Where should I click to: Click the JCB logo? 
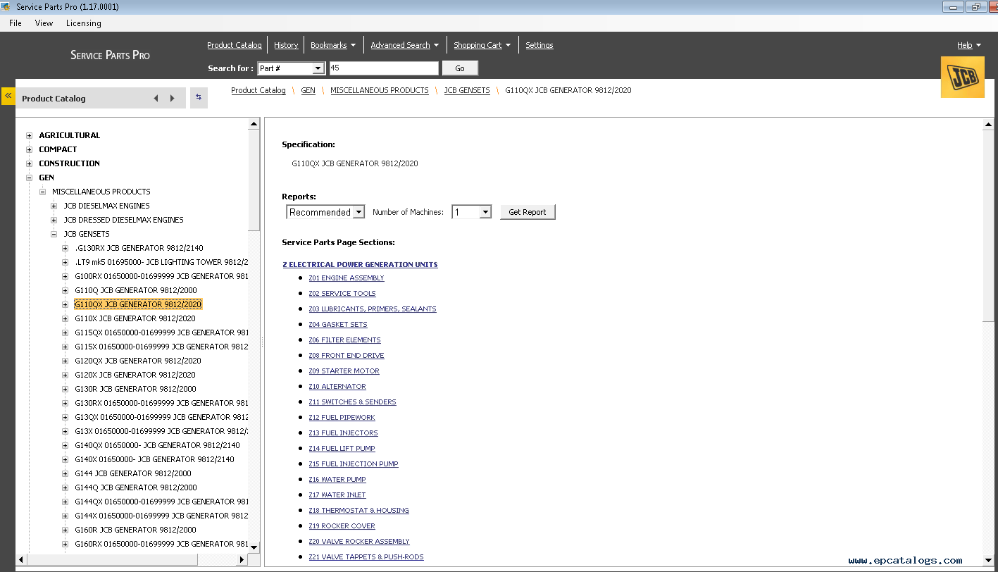coord(962,77)
